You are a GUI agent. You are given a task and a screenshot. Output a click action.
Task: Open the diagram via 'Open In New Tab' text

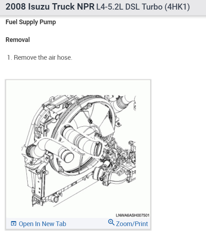[x=42, y=224]
